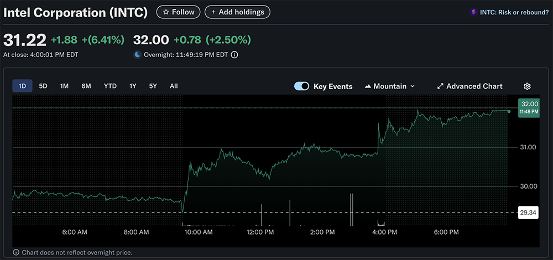Open the 'INTC: Risk or rebound?' link
553x260 pixels.
pos(514,12)
